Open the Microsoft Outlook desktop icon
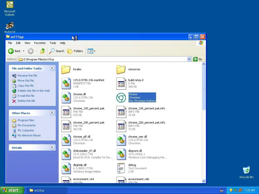This screenshot has height=194, width=259. [10, 9]
